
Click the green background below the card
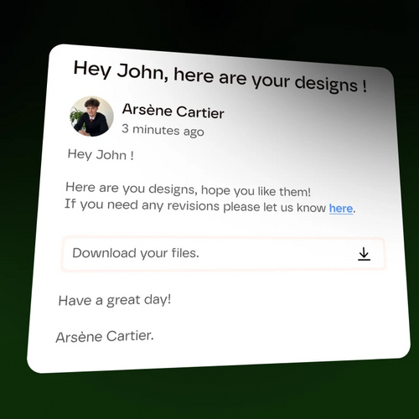coord(209,396)
